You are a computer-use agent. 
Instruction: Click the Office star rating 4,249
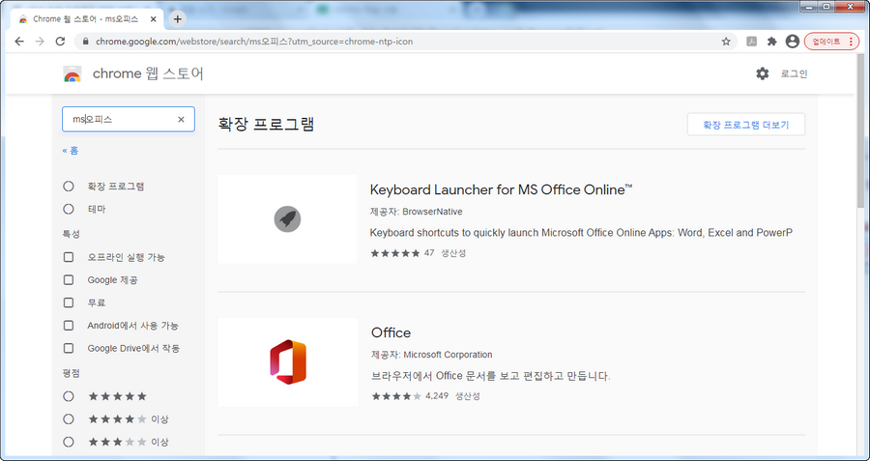(x=410, y=396)
